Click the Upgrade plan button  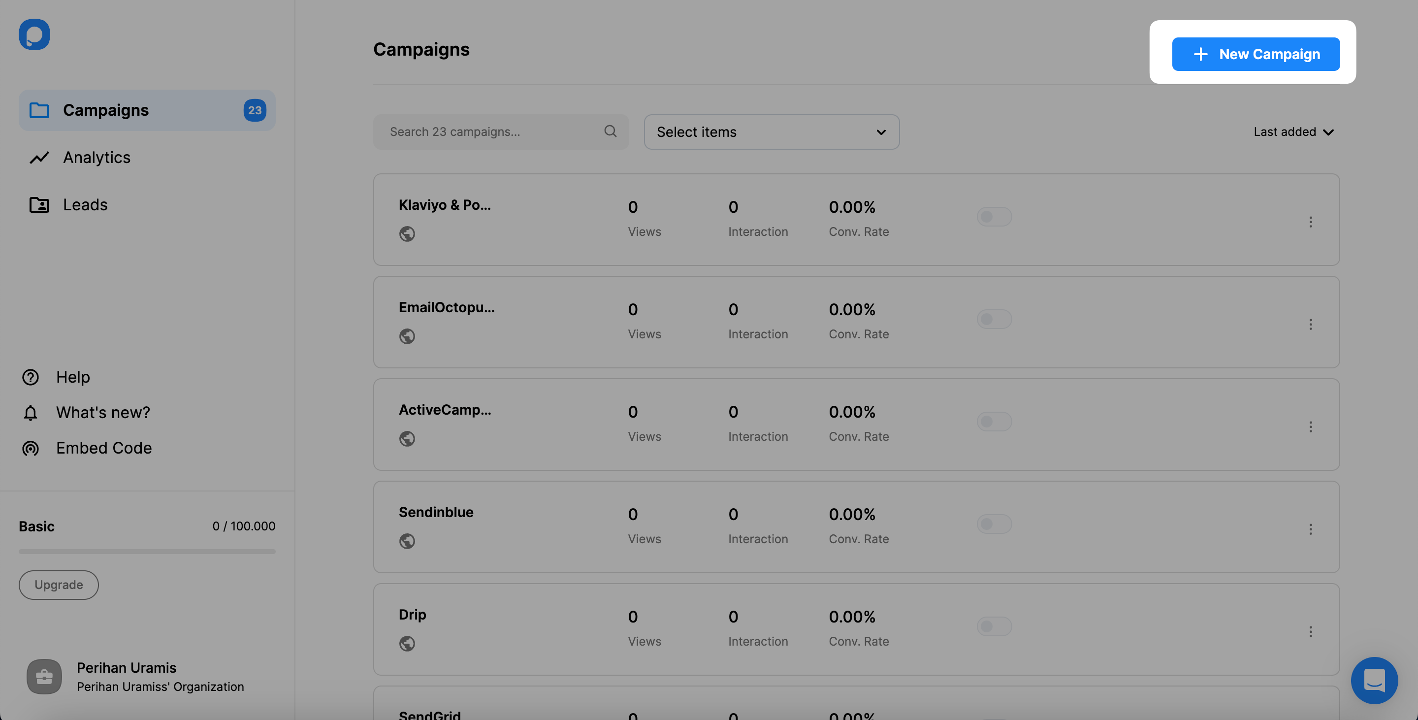tap(59, 585)
